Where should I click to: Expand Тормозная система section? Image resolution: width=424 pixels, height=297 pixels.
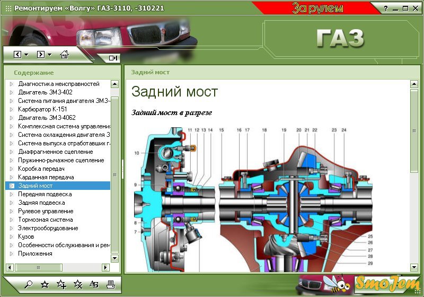11,220
